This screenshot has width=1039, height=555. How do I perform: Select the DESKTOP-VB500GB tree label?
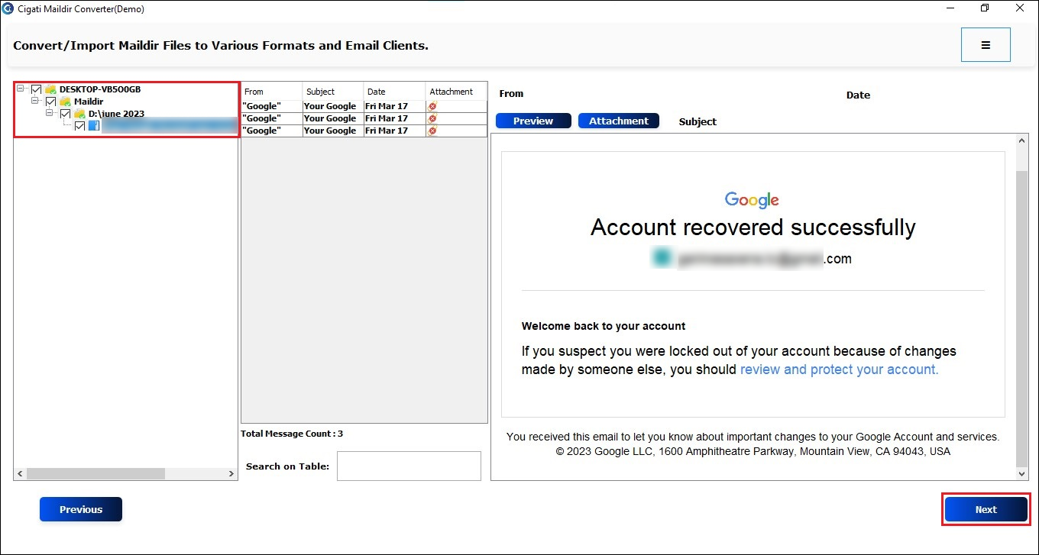pyautogui.click(x=100, y=89)
